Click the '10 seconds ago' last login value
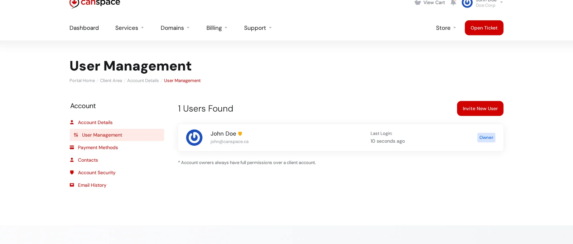The height and width of the screenshot is (244, 573). (x=387, y=141)
